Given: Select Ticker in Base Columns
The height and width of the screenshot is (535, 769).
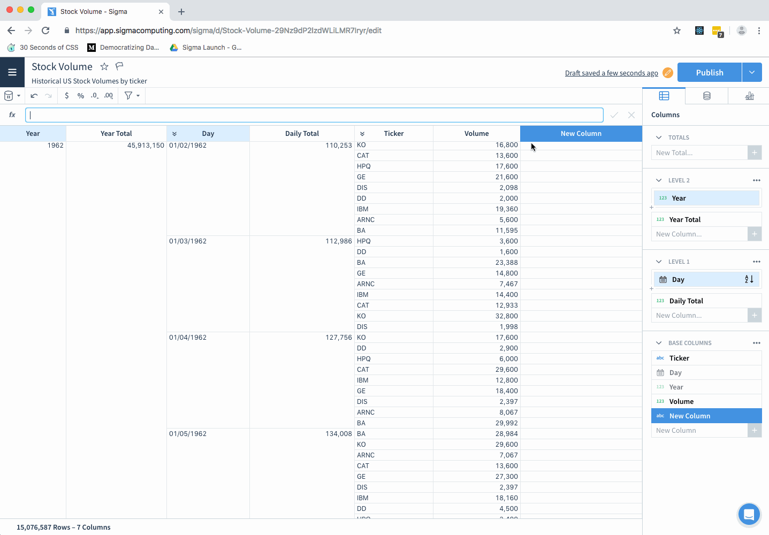Looking at the screenshot, I should click(x=706, y=358).
